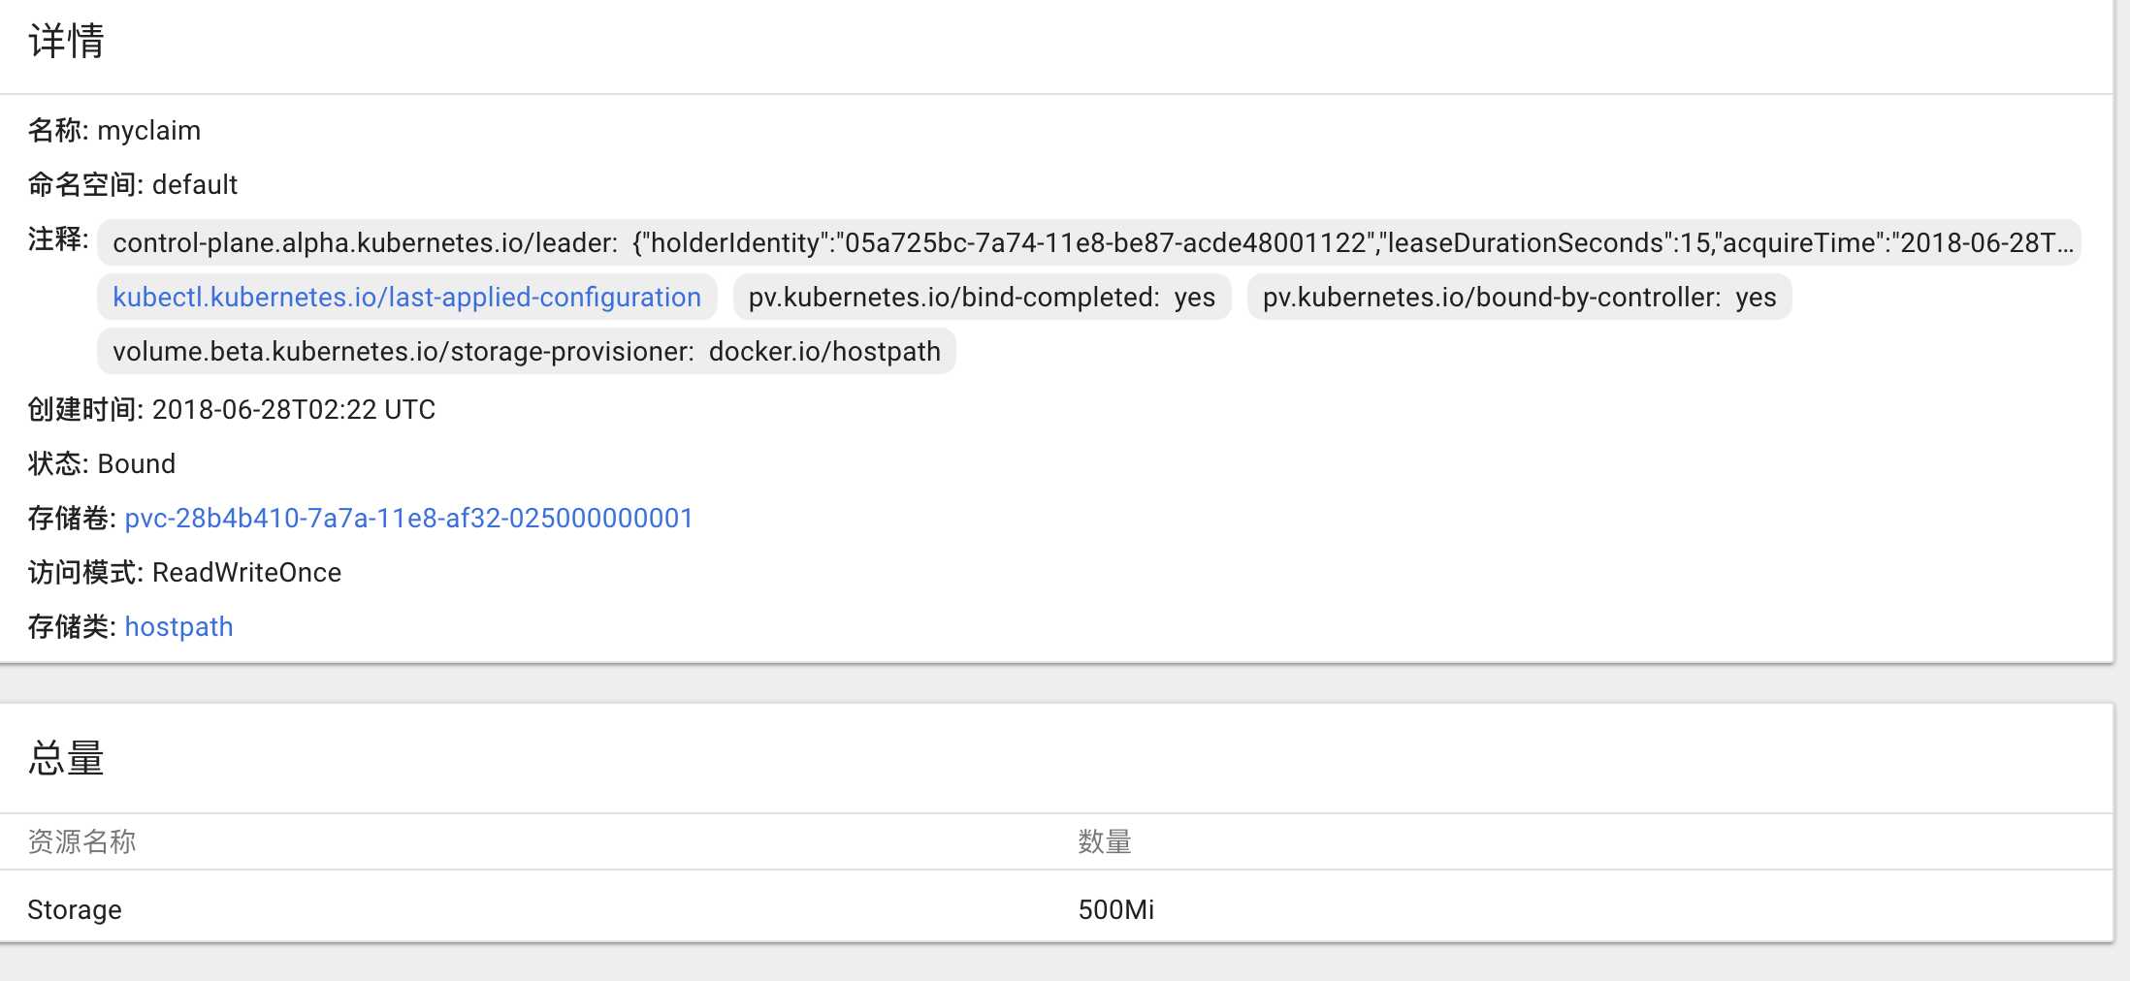2130x981 pixels.
Task: Open the hostpath storage class link
Action: click(x=178, y=627)
